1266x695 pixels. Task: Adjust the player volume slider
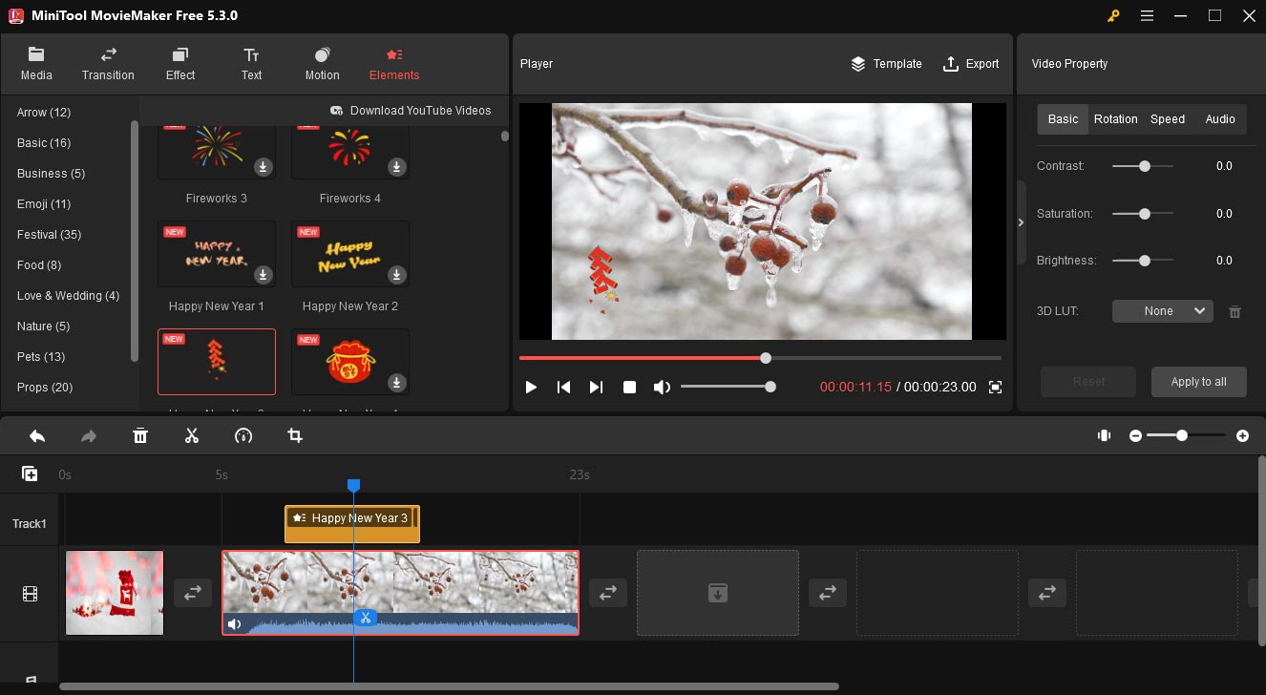click(x=728, y=387)
